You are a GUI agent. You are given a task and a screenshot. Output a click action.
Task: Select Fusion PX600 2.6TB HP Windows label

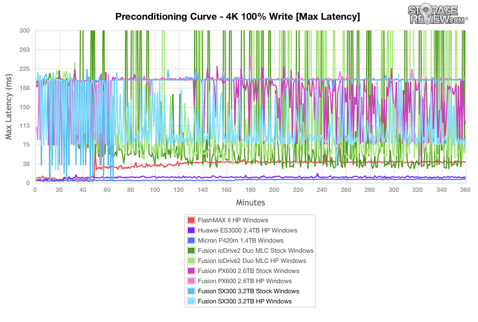(245, 281)
